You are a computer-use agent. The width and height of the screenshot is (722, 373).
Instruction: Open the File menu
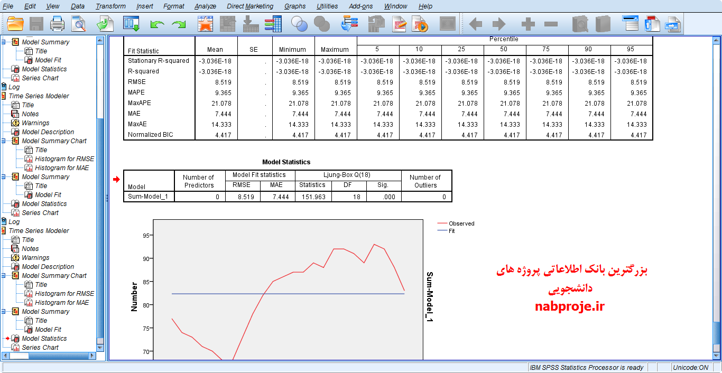coord(8,6)
